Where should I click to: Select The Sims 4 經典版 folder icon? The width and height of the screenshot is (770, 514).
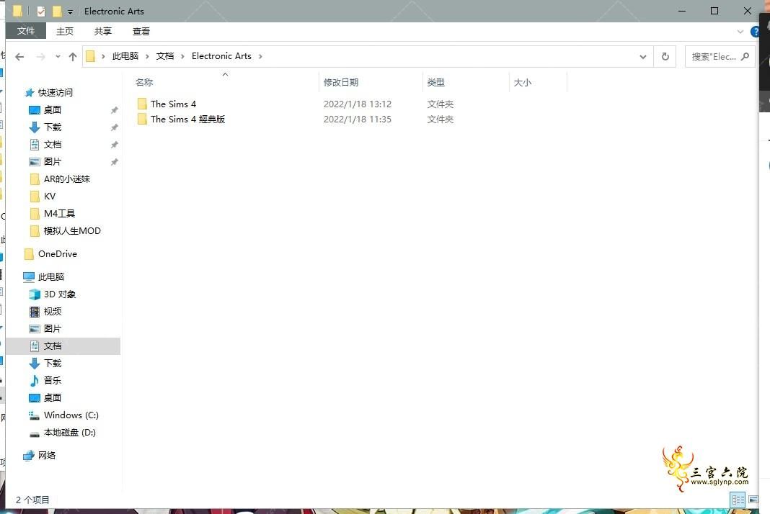coord(143,119)
